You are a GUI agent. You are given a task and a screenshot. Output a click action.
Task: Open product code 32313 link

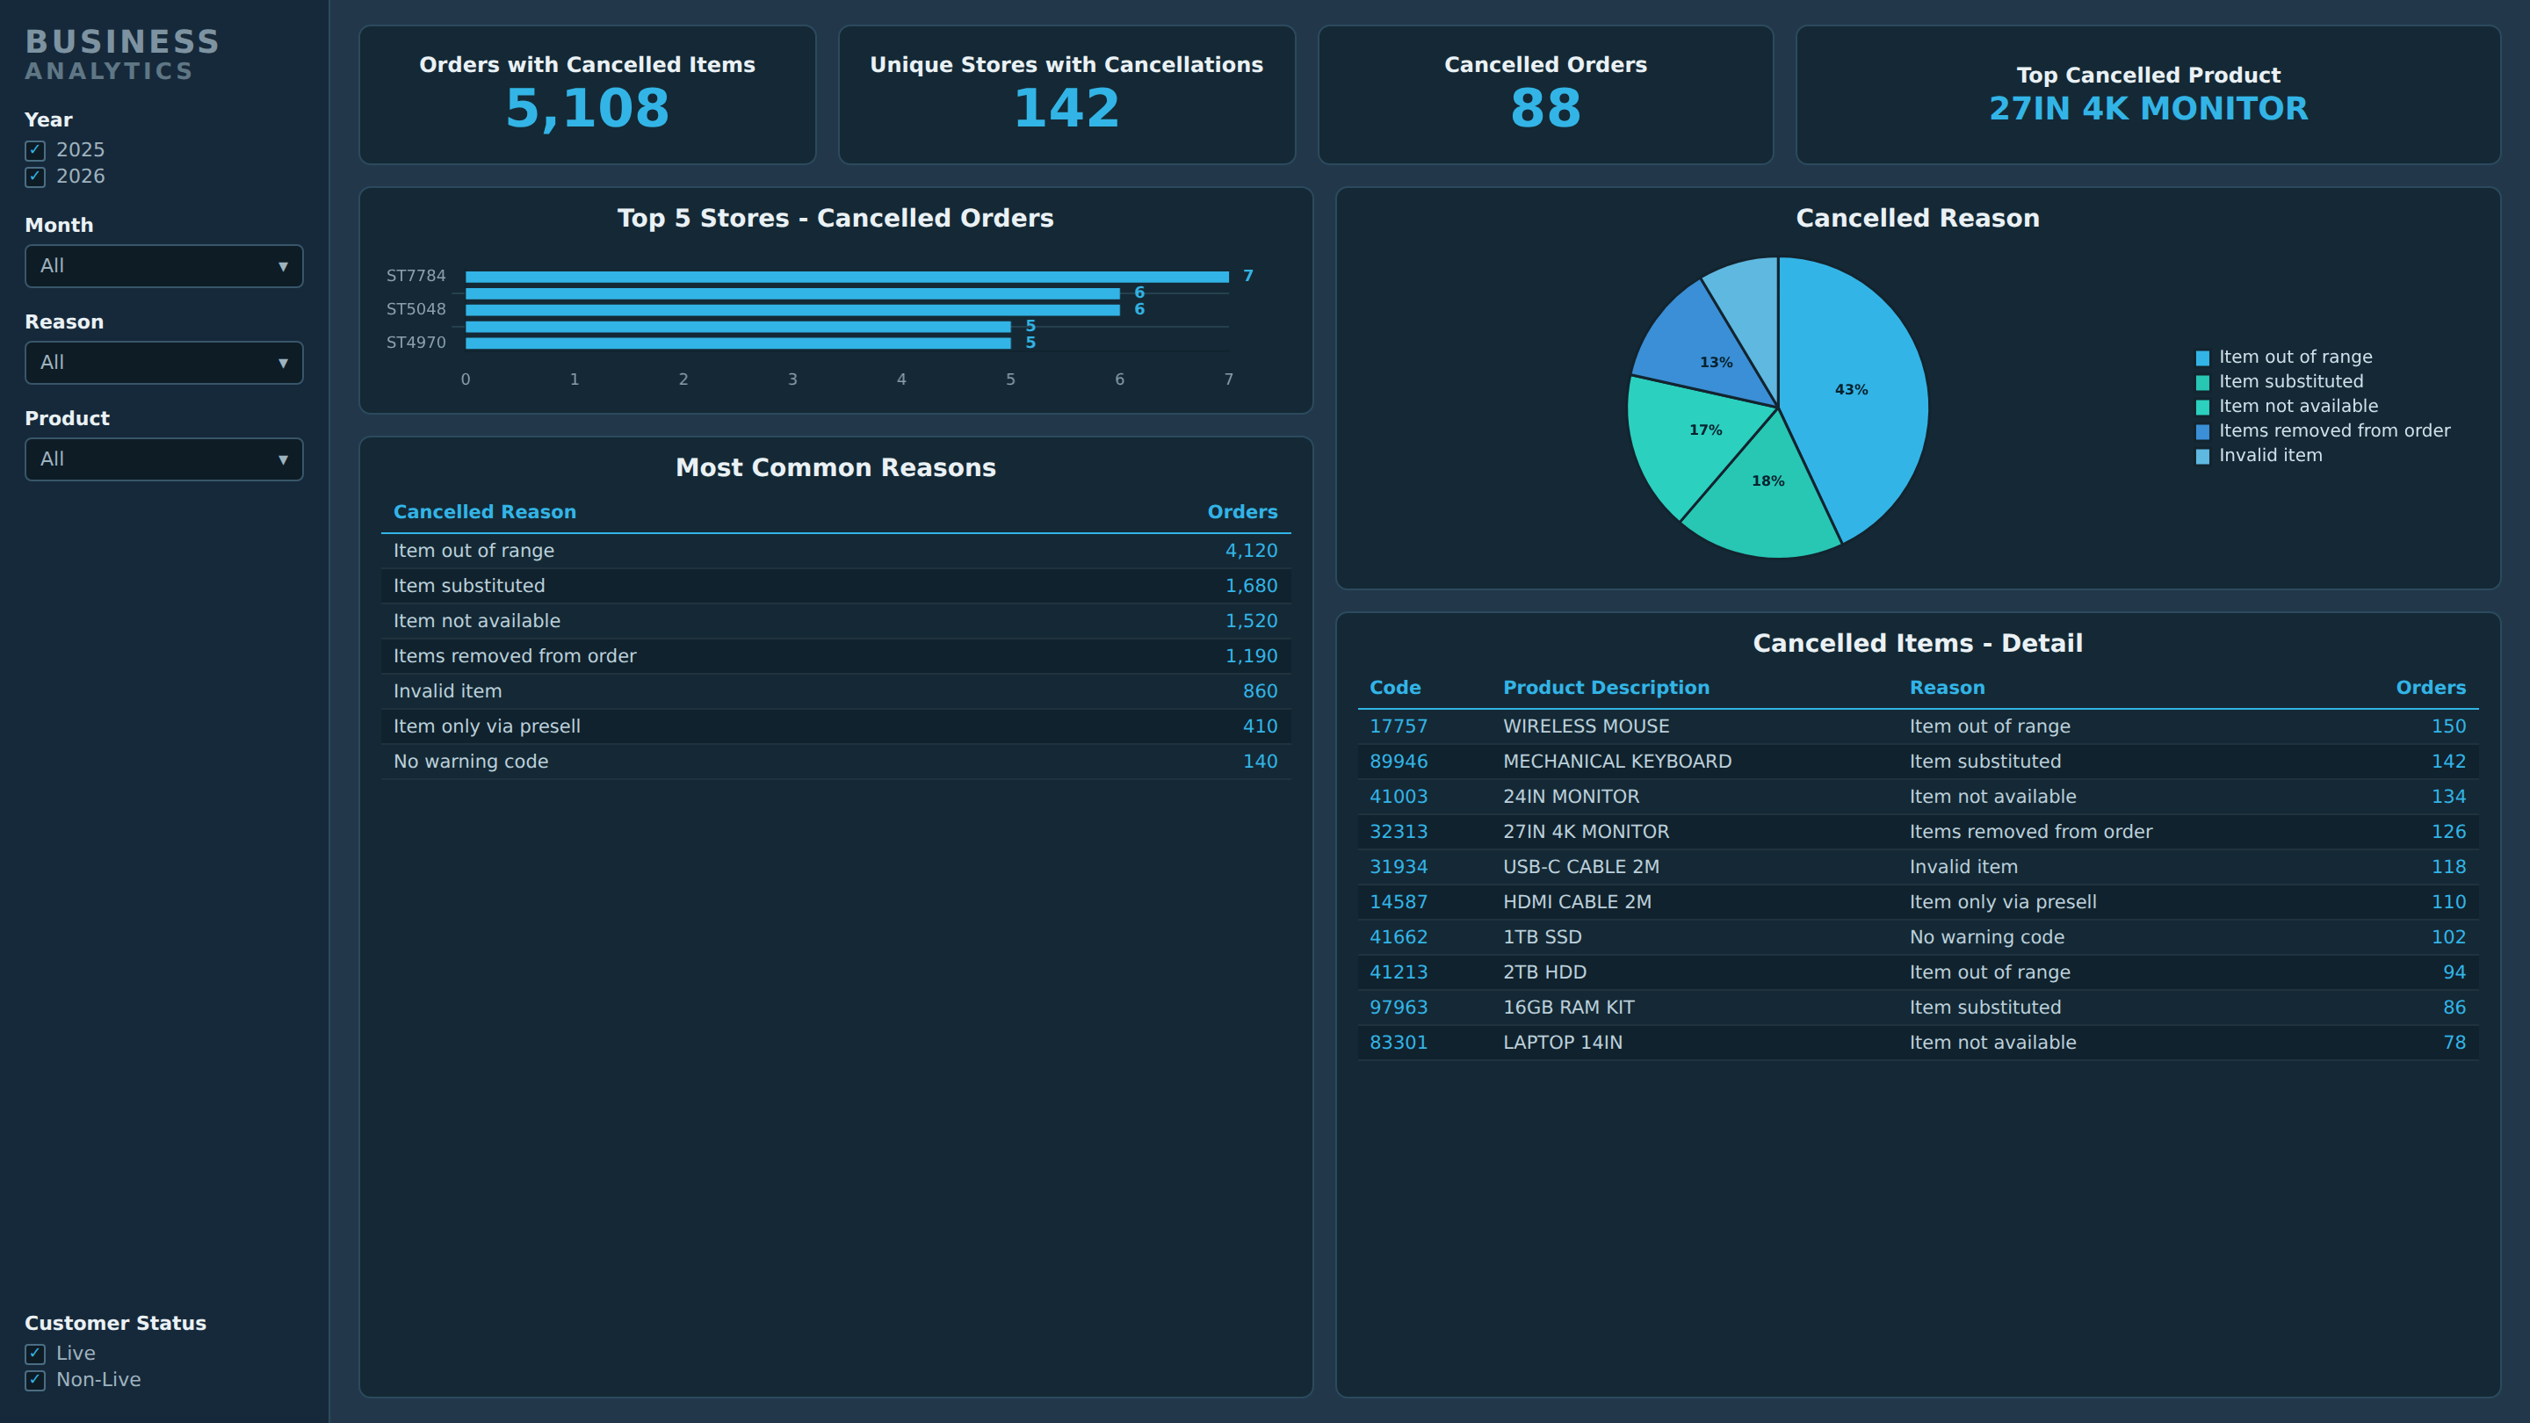[1398, 832]
